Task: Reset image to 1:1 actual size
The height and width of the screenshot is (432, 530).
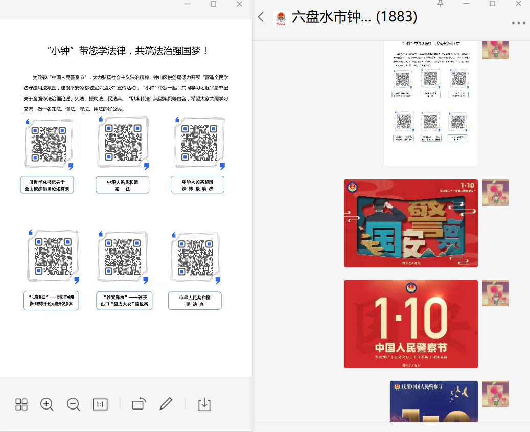Action: click(100, 404)
